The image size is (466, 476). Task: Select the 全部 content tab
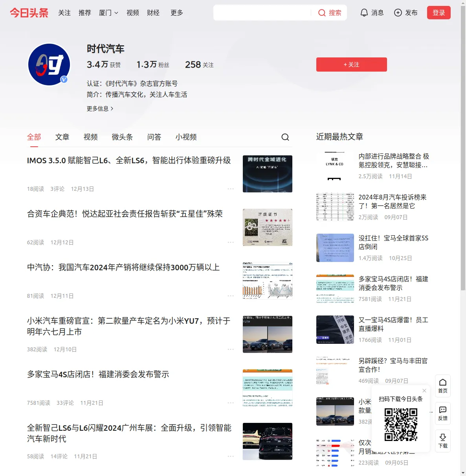34,137
